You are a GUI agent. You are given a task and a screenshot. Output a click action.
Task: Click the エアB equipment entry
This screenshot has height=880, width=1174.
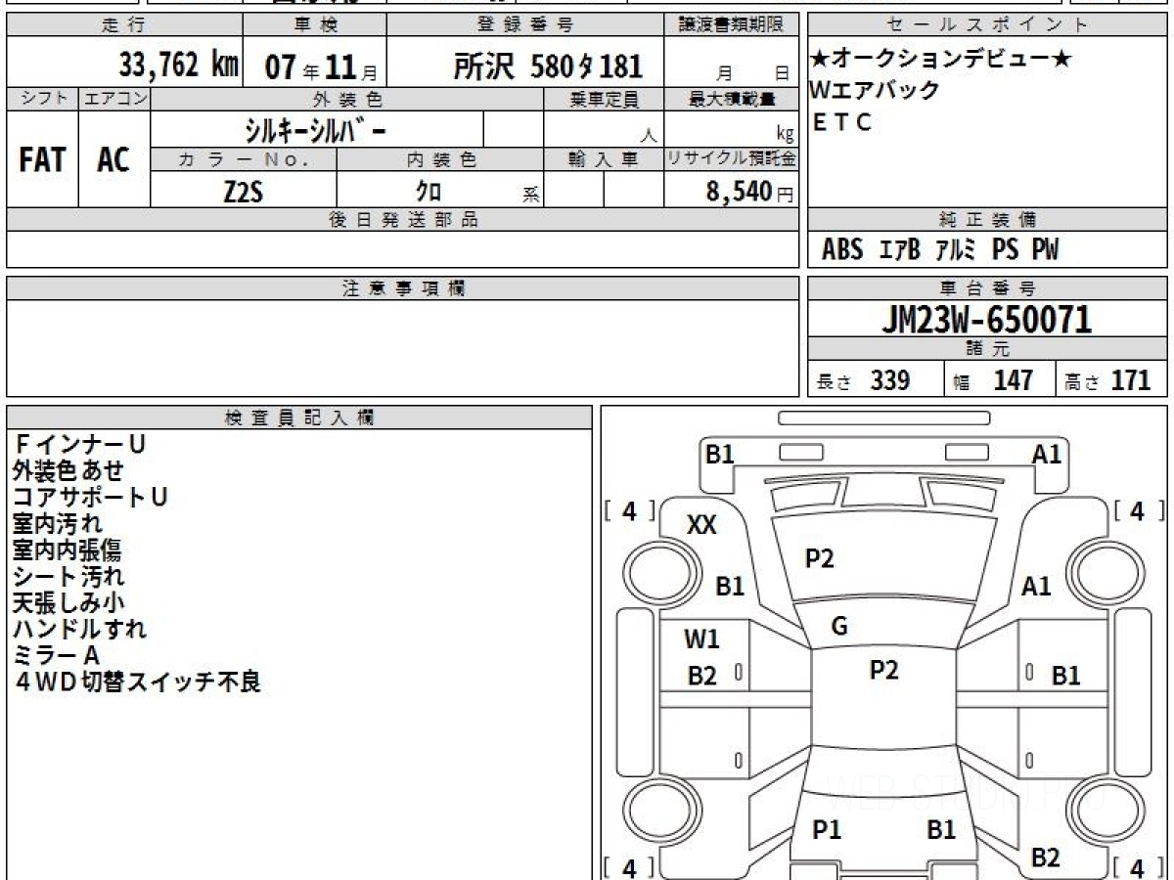click(x=900, y=250)
